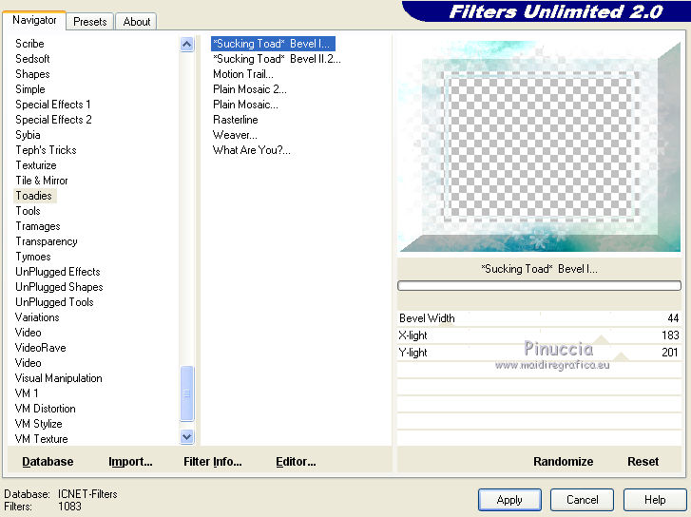This screenshot has height=517, width=691.
Task: Adjust the Y-light slider
Action: [539, 353]
